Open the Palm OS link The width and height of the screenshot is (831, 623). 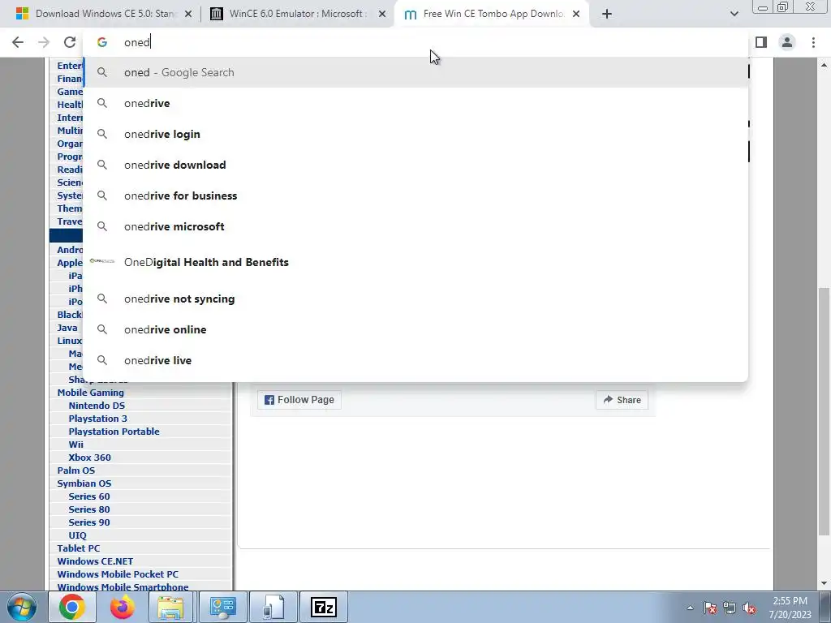tap(75, 470)
